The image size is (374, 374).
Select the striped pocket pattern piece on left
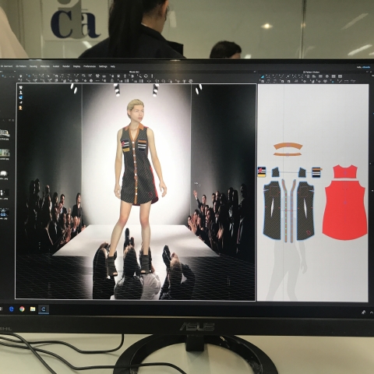(262, 172)
